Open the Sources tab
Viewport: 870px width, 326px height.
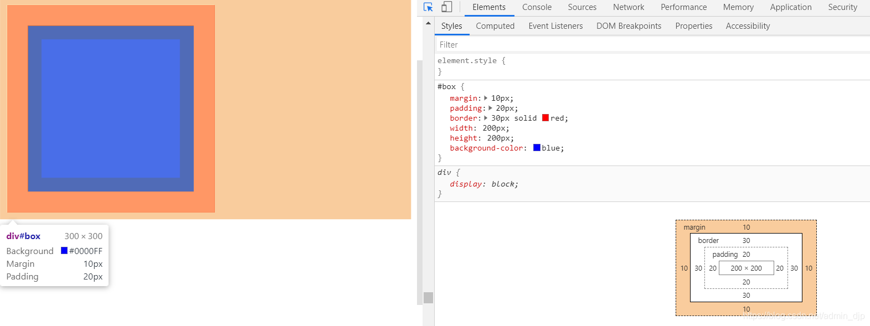[582, 7]
